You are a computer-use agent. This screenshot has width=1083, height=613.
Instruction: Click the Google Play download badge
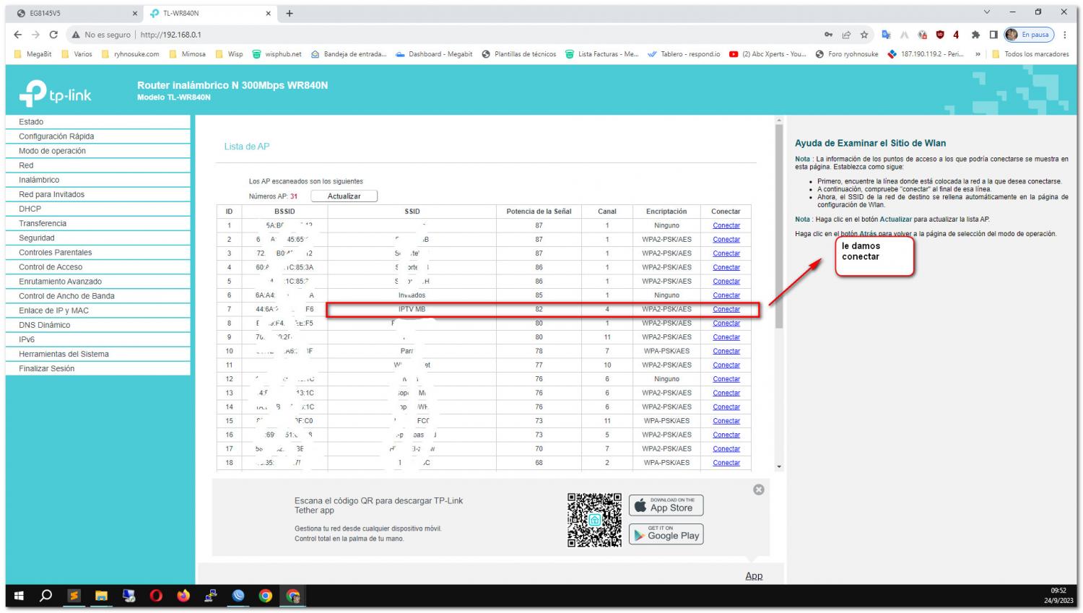pos(666,535)
